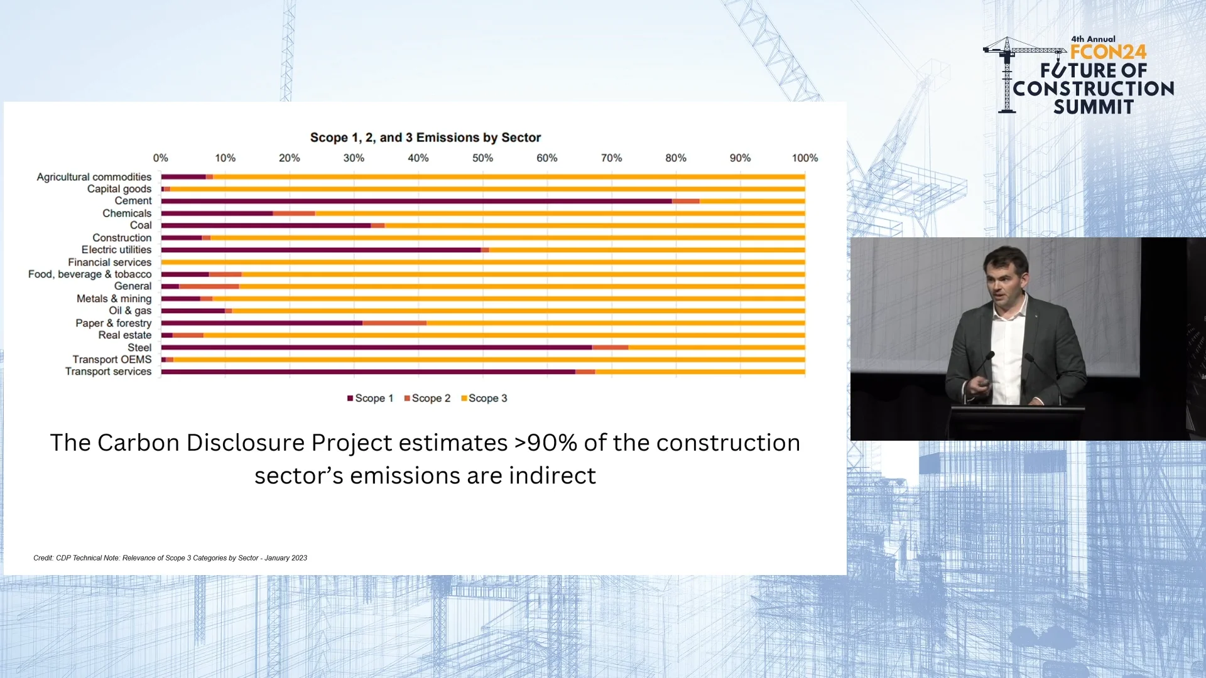Select the 'Steel' row label
The width and height of the screenshot is (1206, 678).
click(139, 348)
